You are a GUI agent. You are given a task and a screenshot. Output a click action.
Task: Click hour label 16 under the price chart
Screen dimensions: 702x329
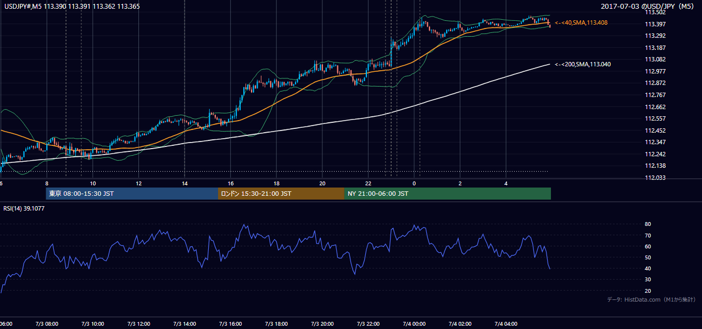click(231, 184)
